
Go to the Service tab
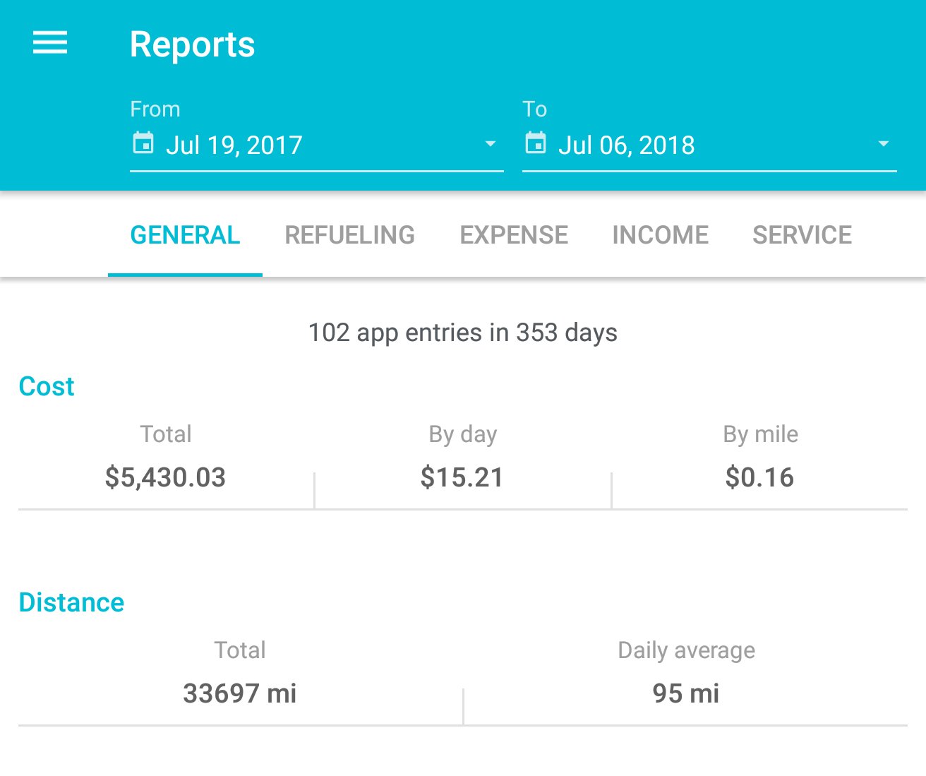pyautogui.click(x=802, y=235)
